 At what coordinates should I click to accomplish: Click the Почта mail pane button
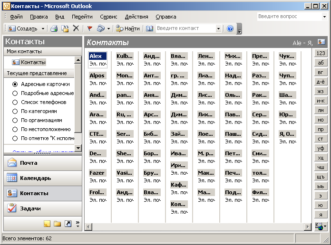[43, 163]
